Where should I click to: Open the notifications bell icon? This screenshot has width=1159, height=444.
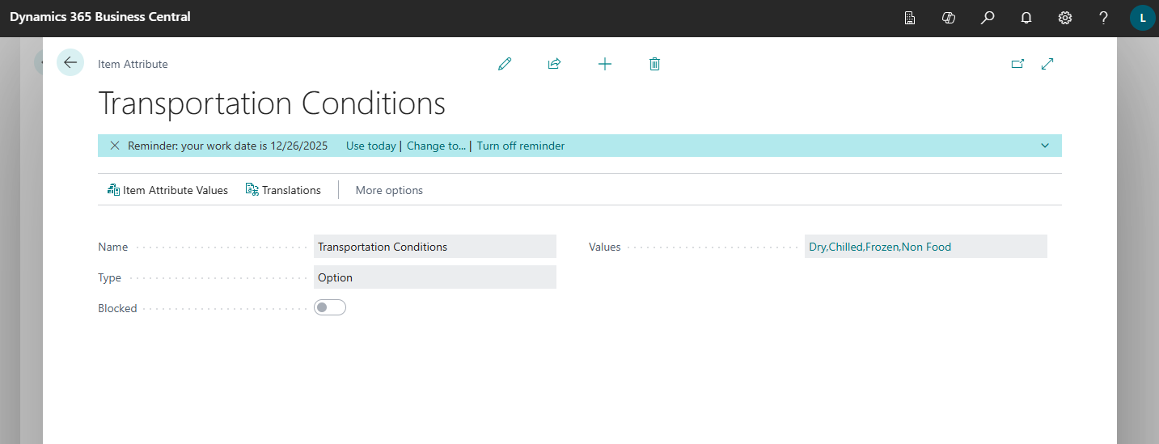[x=1026, y=18]
